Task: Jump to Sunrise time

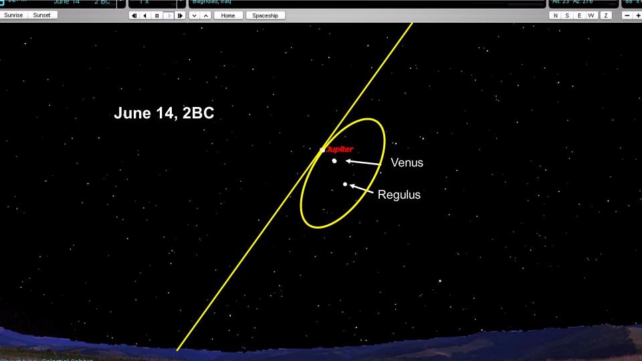Action: [14, 15]
